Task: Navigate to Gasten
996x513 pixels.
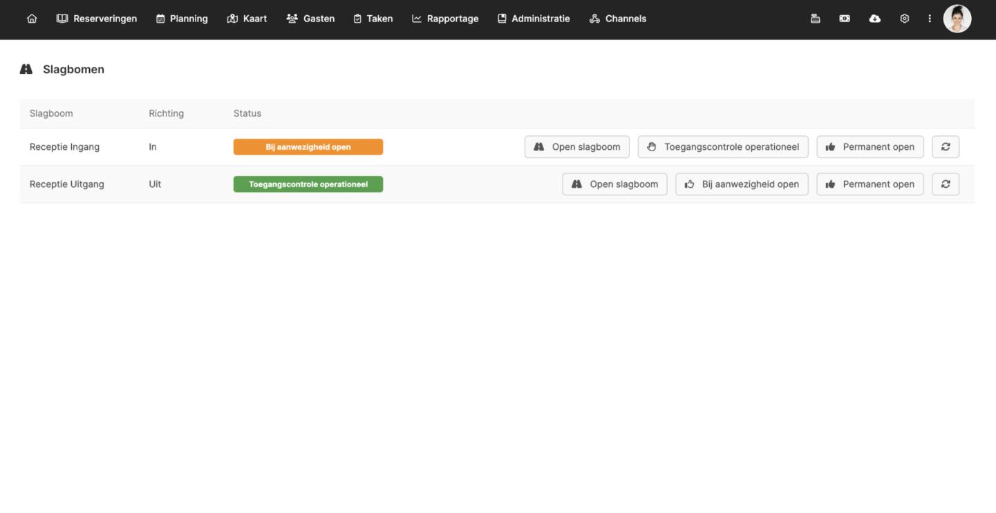Action: pos(310,19)
